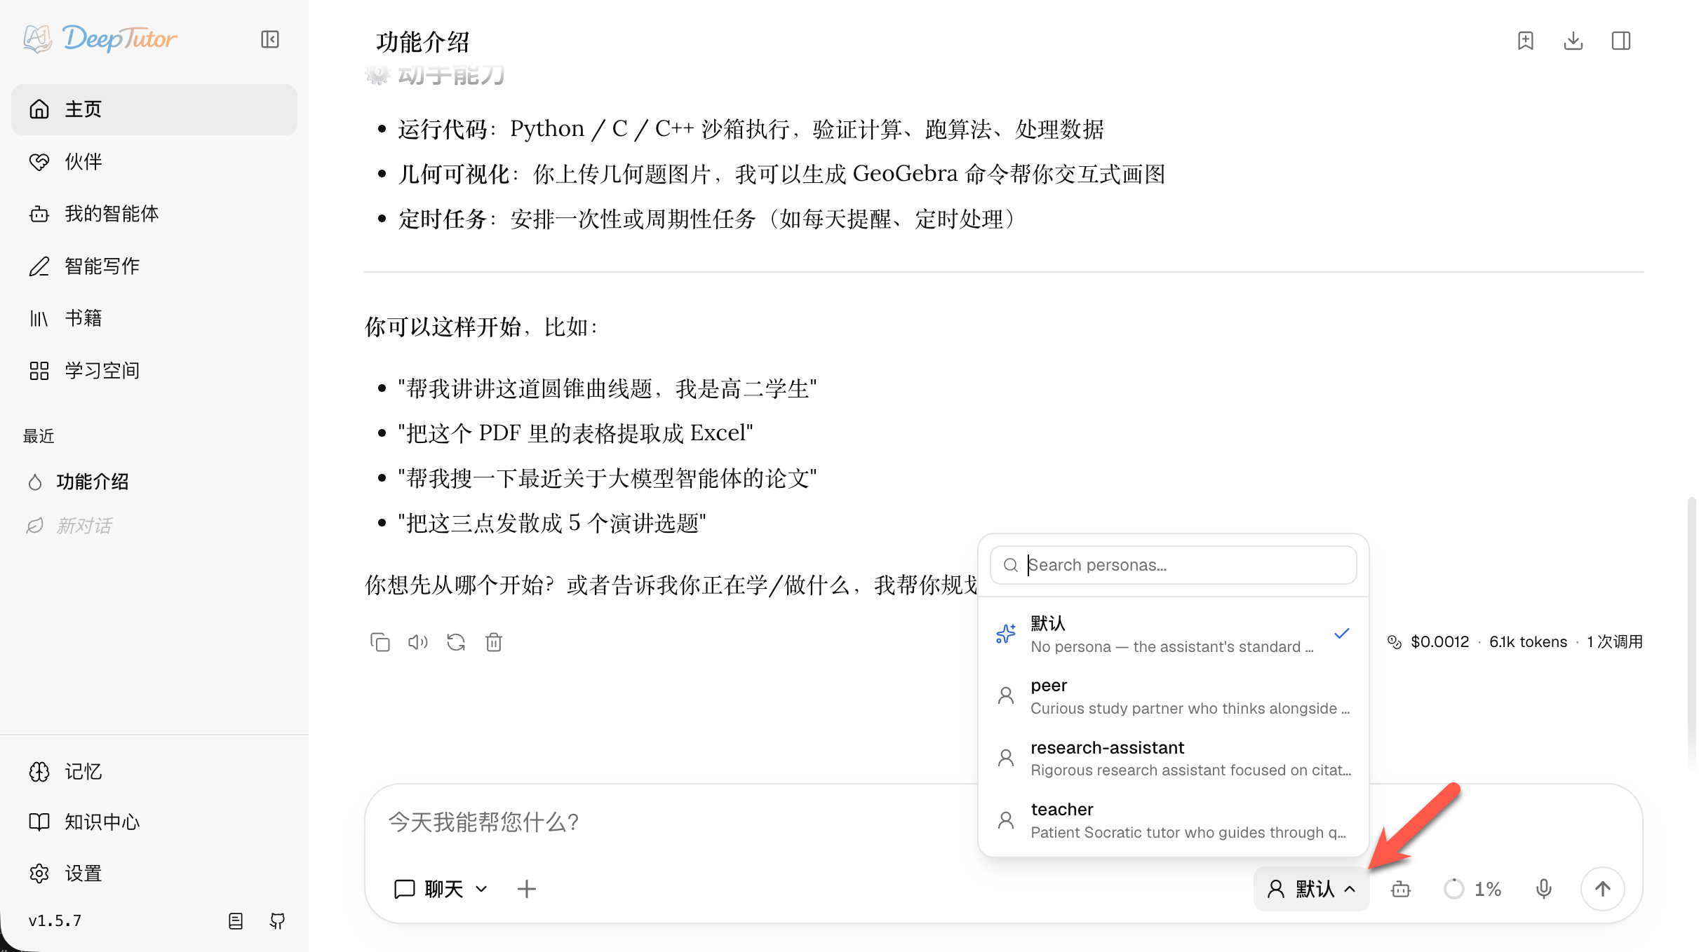Add attachment with plus icon

click(x=526, y=889)
